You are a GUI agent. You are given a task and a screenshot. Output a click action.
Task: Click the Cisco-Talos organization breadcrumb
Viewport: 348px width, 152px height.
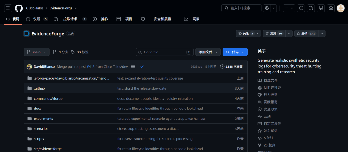(x=35, y=8)
